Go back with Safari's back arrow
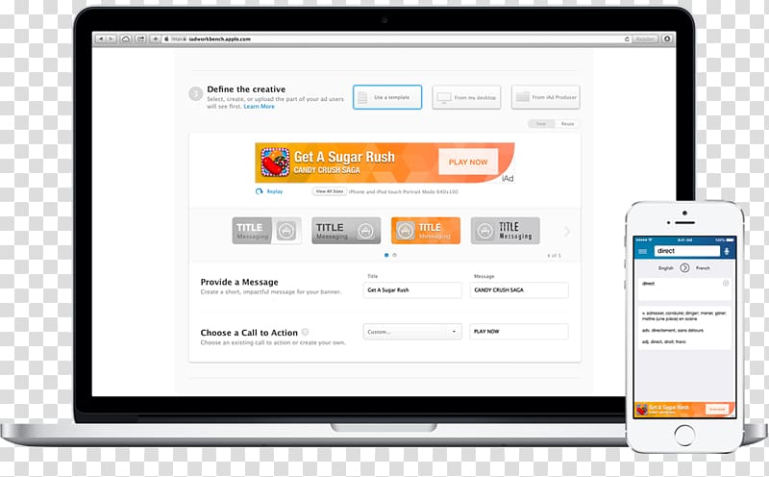 point(101,38)
